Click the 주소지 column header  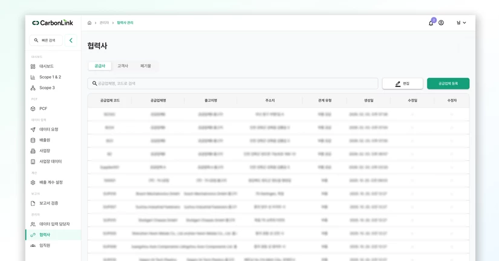[x=270, y=100]
